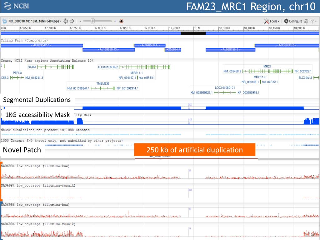Click component AL139238.13 bar
The height and width of the screenshot is (240, 320).
pos(108,50)
